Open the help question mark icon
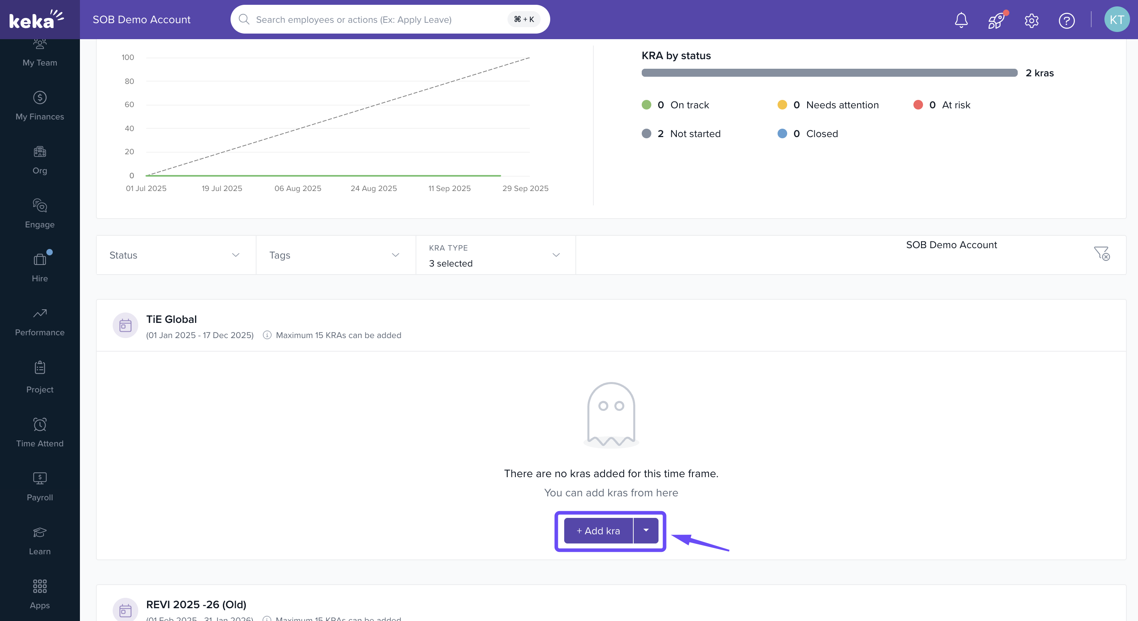 pyautogui.click(x=1066, y=20)
